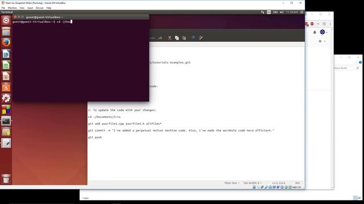
Task: Click the 'git commit' line in gedit
Action: pos(181,130)
